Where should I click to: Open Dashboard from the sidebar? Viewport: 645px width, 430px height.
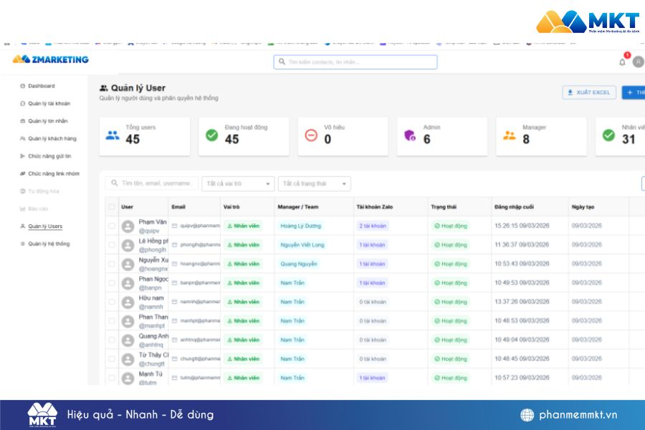tap(37, 86)
